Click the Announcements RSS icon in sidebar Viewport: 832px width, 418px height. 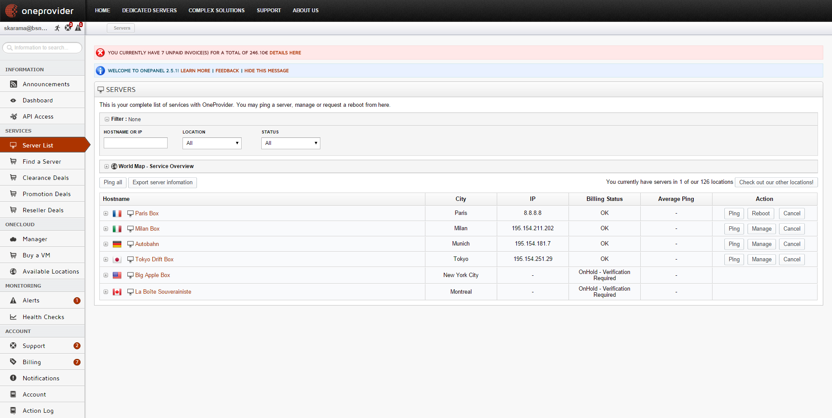click(x=14, y=84)
